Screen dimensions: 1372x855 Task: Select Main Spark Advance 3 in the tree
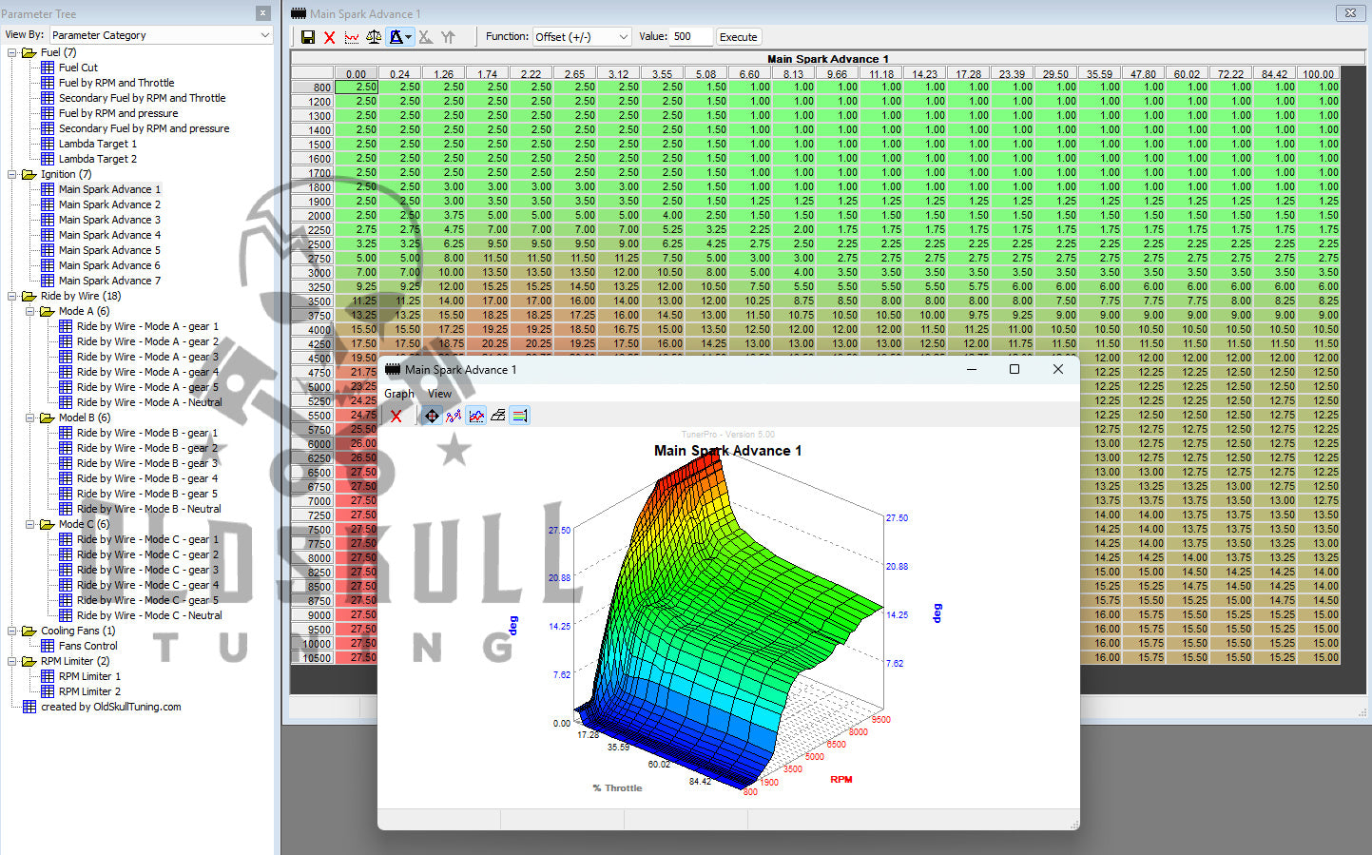(x=109, y=219)
